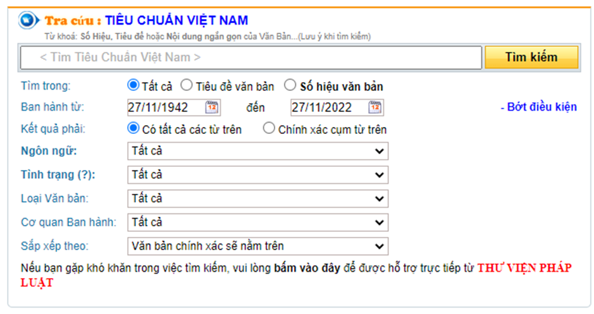Expand the "Sắp xếp theo" sort dropdown
Screen dimensions: 594x314
click(x=257, y=246)
